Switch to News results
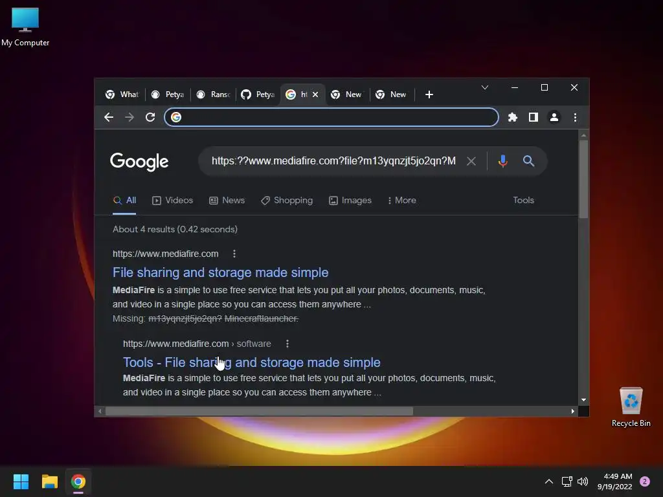663x497 pixels. [227, 201]
